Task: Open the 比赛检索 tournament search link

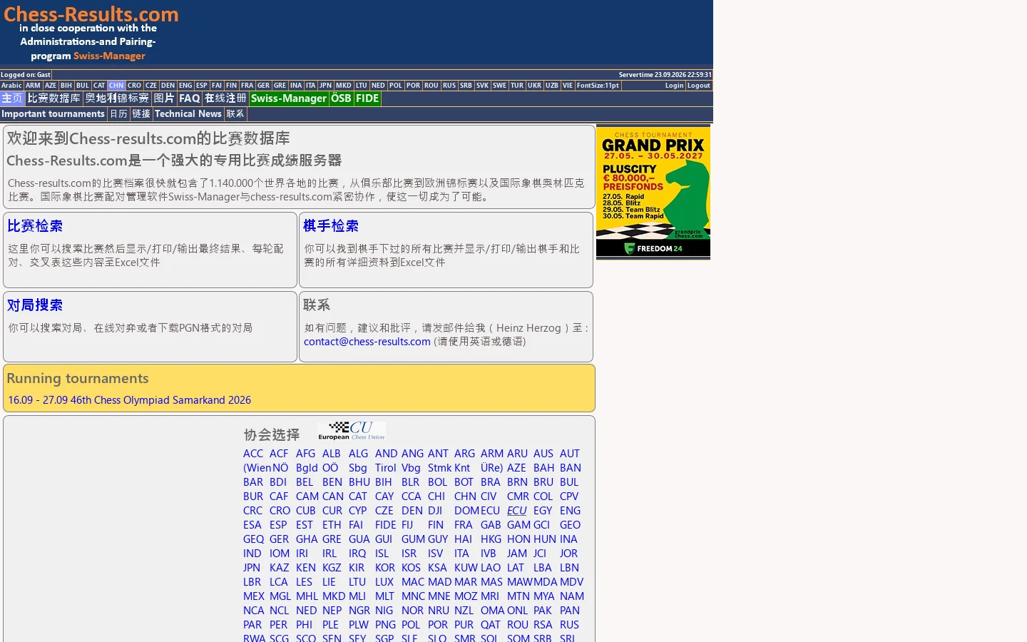Action: pyautogui.click(x=35, y=226)
